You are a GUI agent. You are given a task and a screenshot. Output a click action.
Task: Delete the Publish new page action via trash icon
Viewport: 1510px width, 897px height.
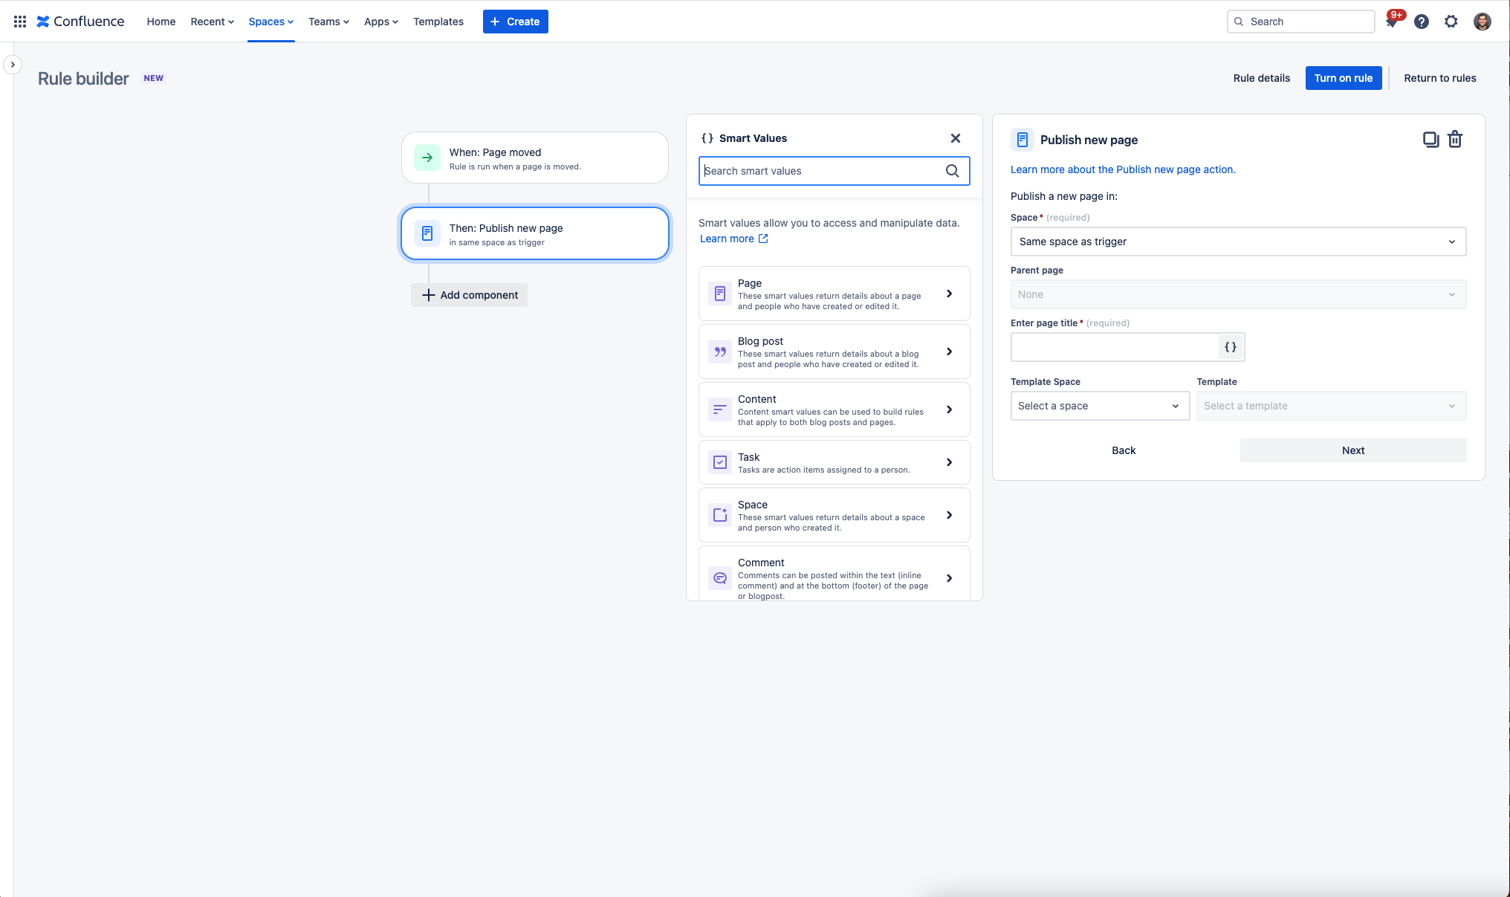click(x=1455, y=139)
